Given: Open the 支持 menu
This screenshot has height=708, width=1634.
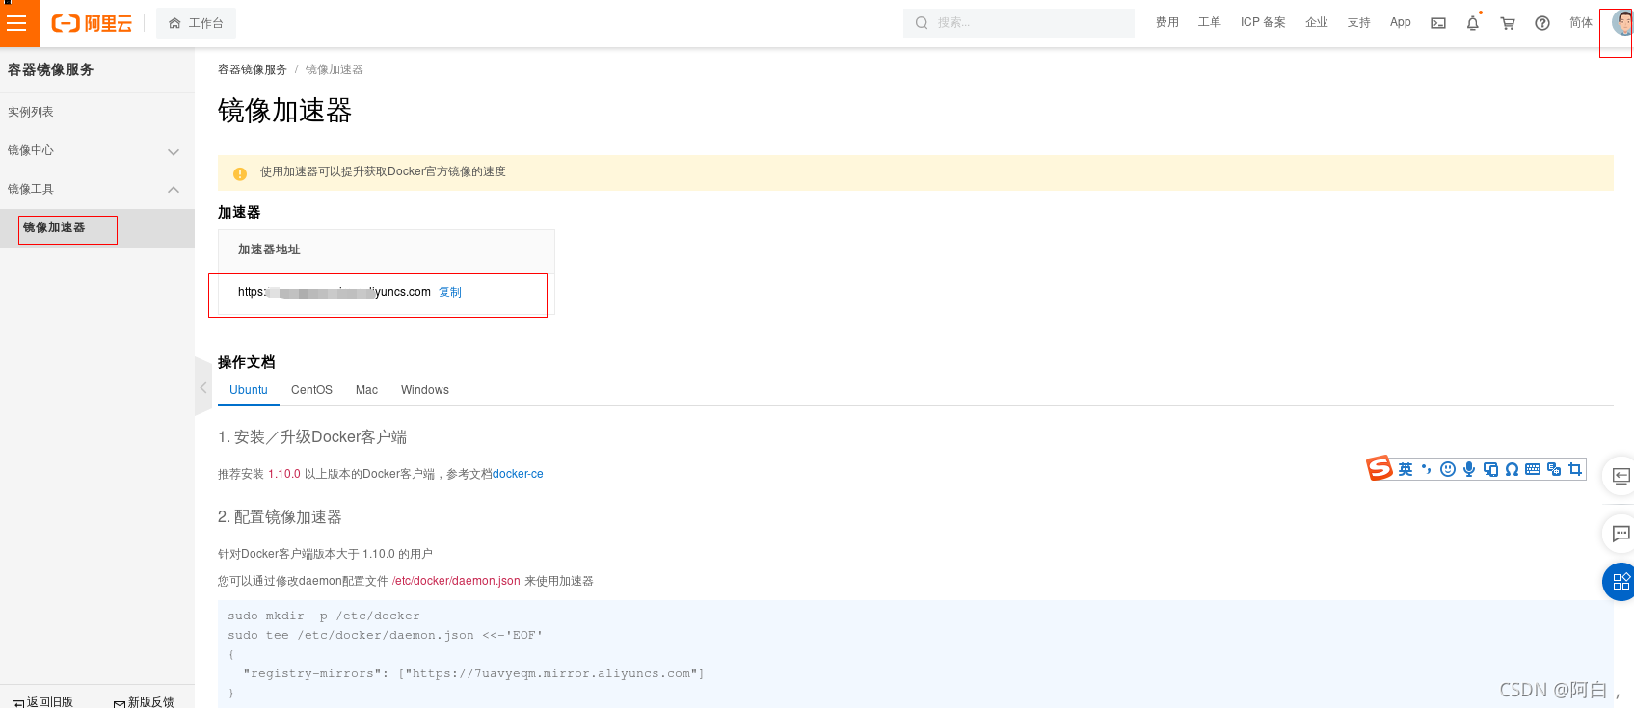Looking at the screenshot, I should click(1358, 22).
